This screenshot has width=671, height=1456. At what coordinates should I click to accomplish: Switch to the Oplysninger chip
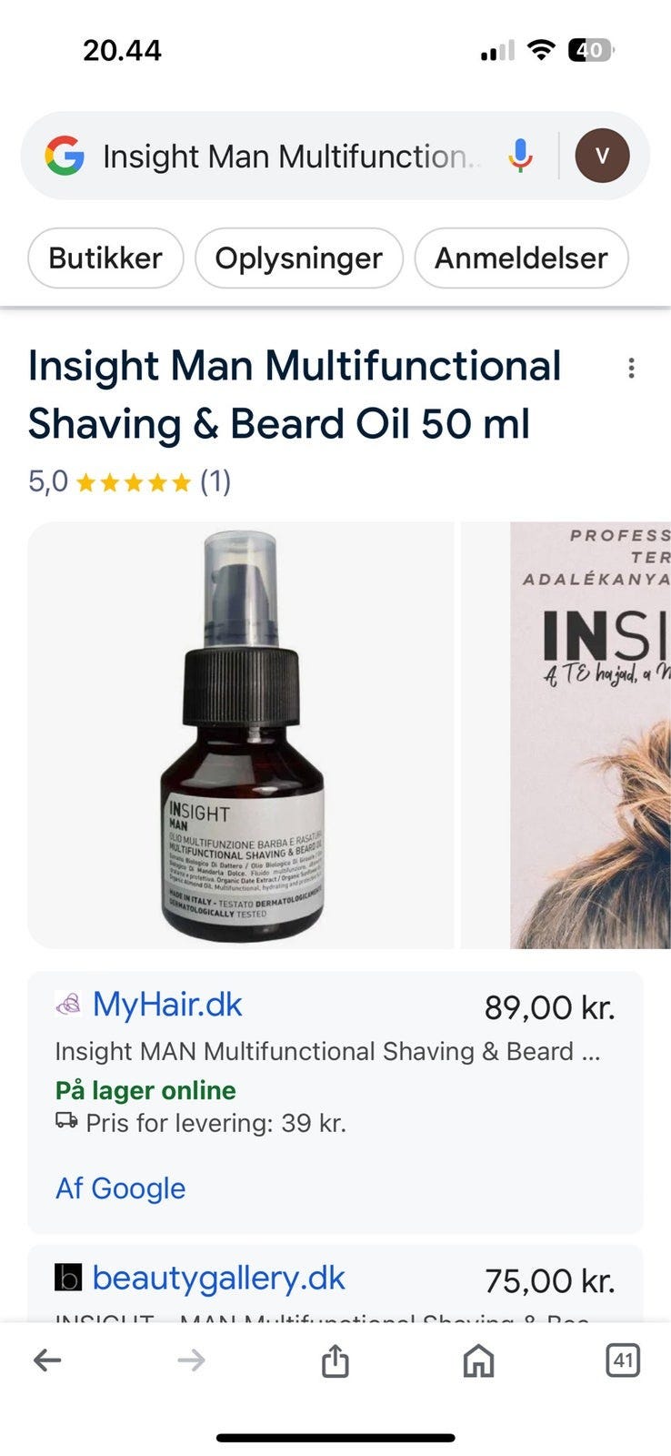(x=299, y=258)
